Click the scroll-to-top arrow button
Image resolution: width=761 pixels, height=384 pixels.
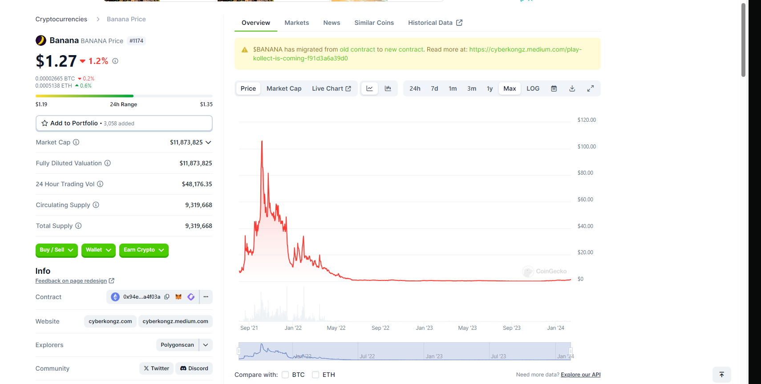coord(722,375)
